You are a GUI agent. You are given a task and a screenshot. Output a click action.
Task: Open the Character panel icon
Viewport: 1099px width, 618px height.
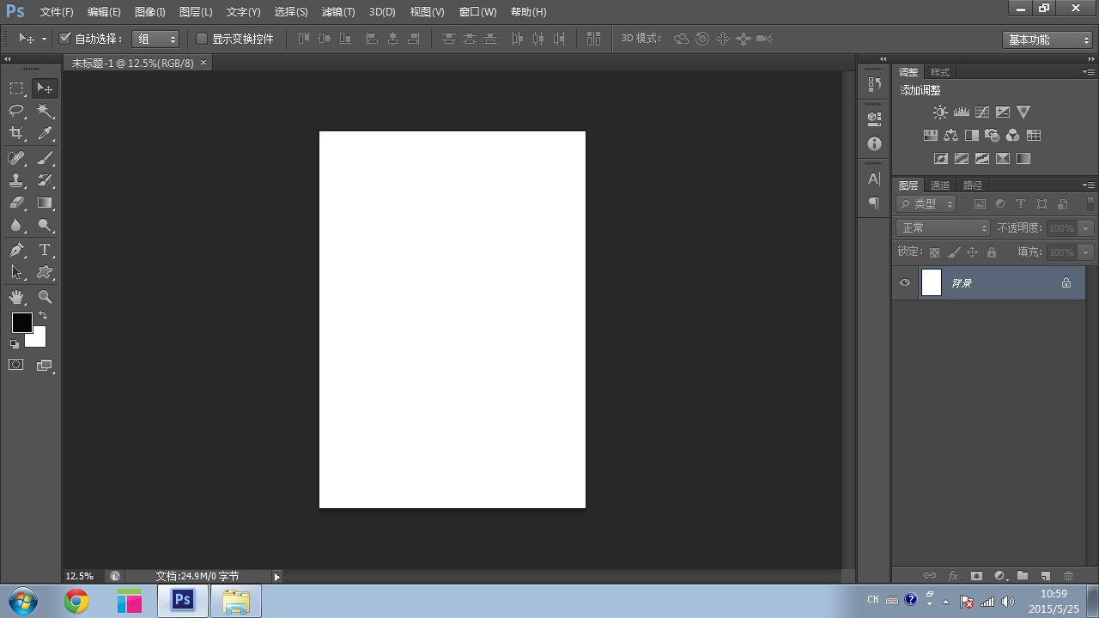874,179
